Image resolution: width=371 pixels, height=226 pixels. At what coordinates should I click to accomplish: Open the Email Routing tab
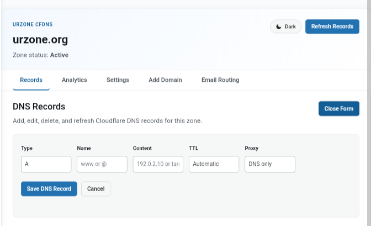[x=220, y=80]
